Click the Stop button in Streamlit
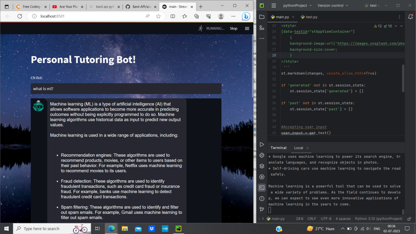 click(234, 28)
